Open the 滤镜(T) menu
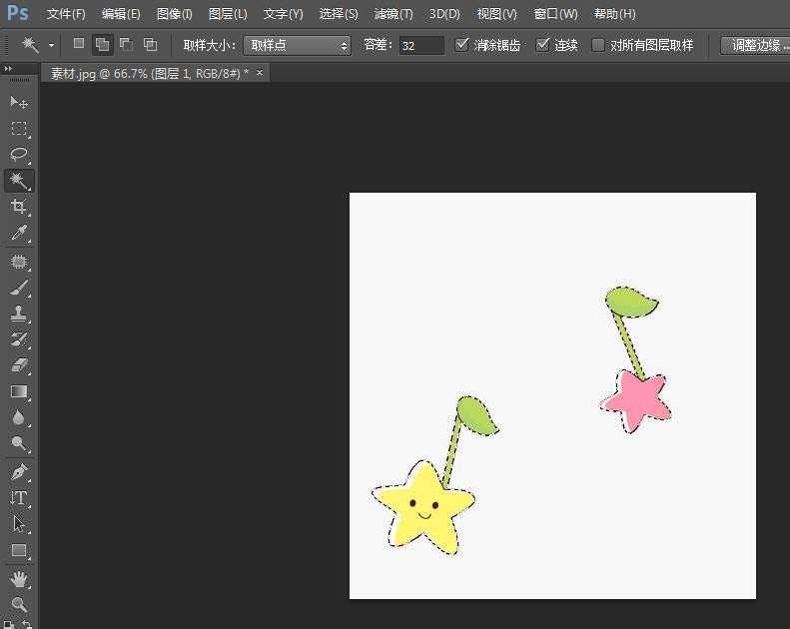Viewport: 790px width, 629px height. tap(393, 14)
